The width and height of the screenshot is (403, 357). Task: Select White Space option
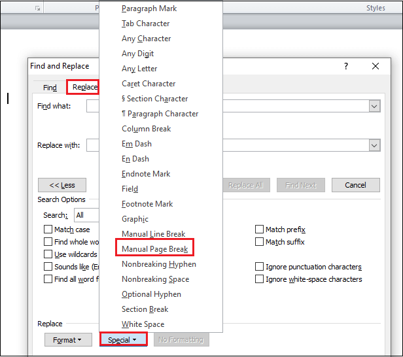pos(161,324)
